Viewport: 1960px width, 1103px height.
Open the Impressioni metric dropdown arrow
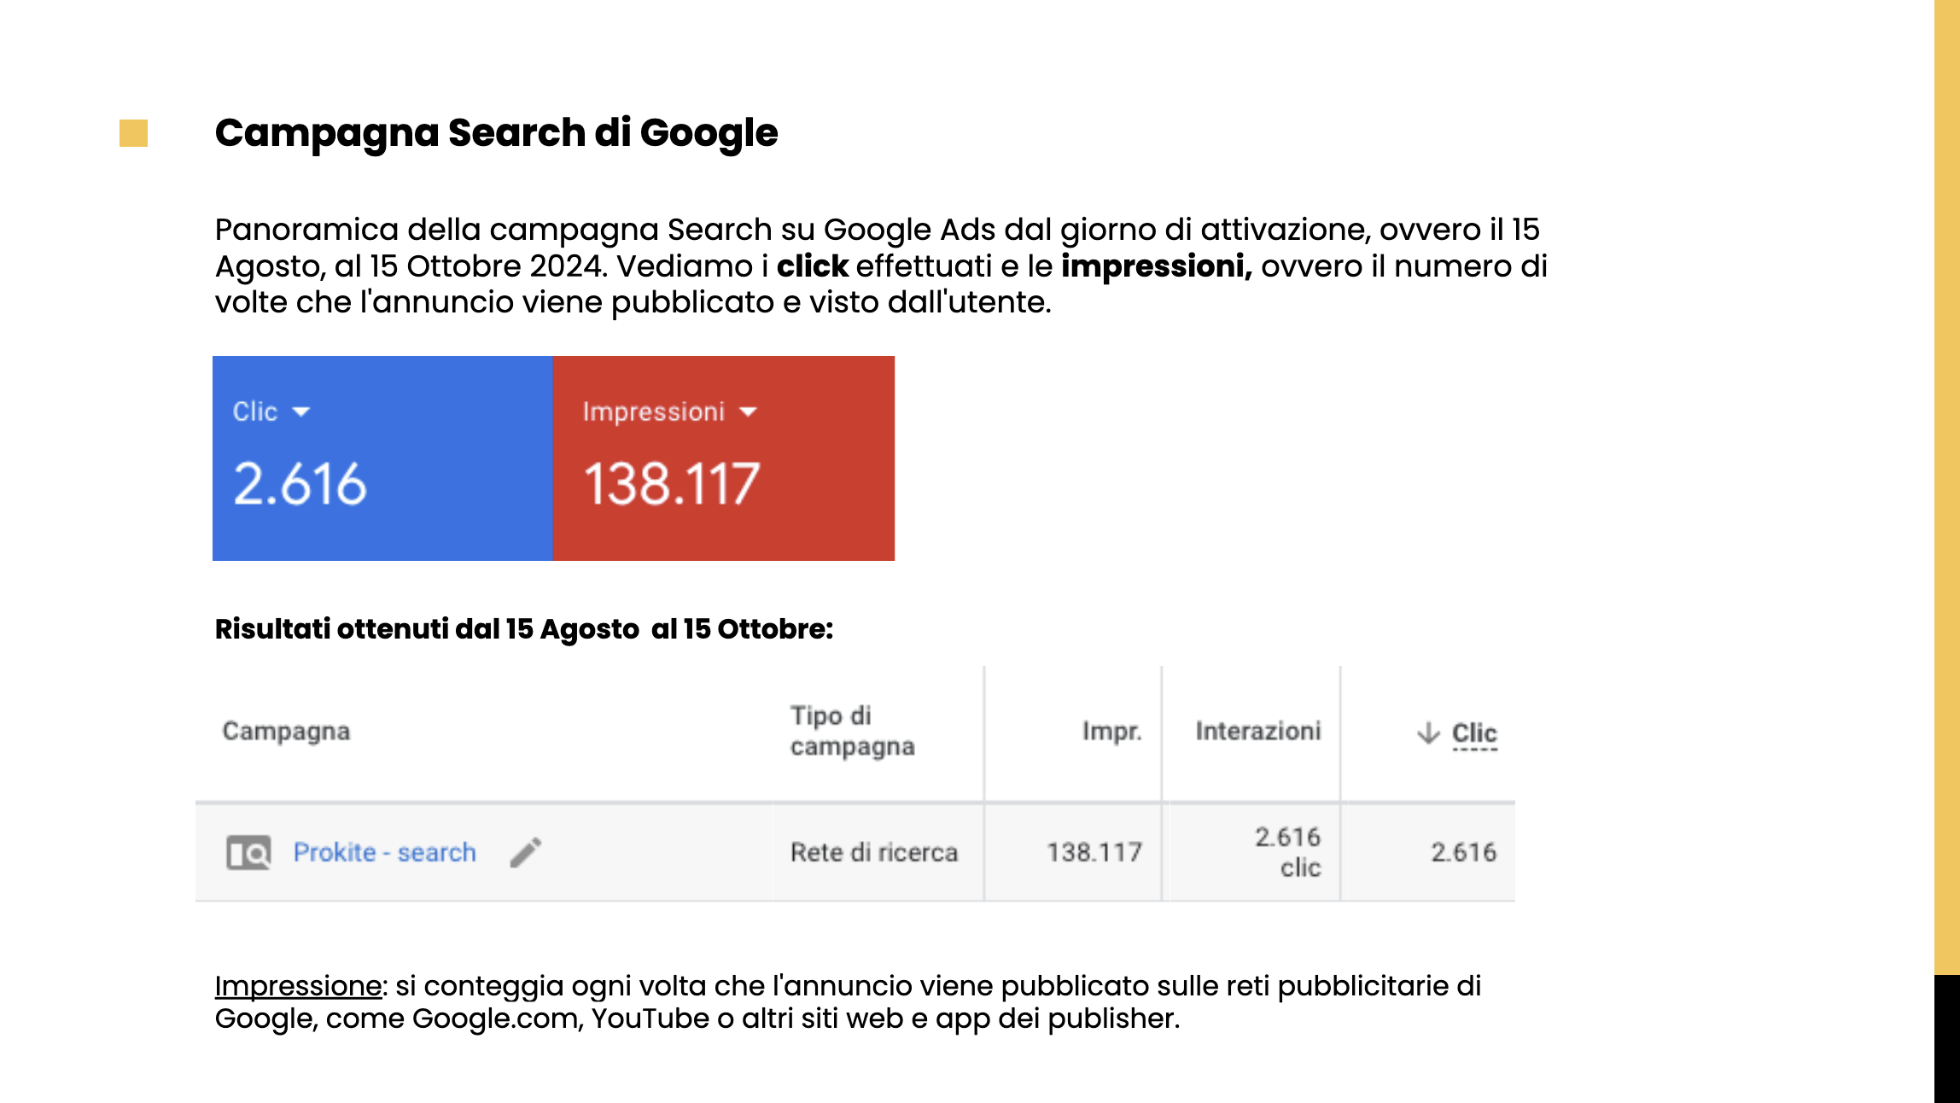click(748, 411)
